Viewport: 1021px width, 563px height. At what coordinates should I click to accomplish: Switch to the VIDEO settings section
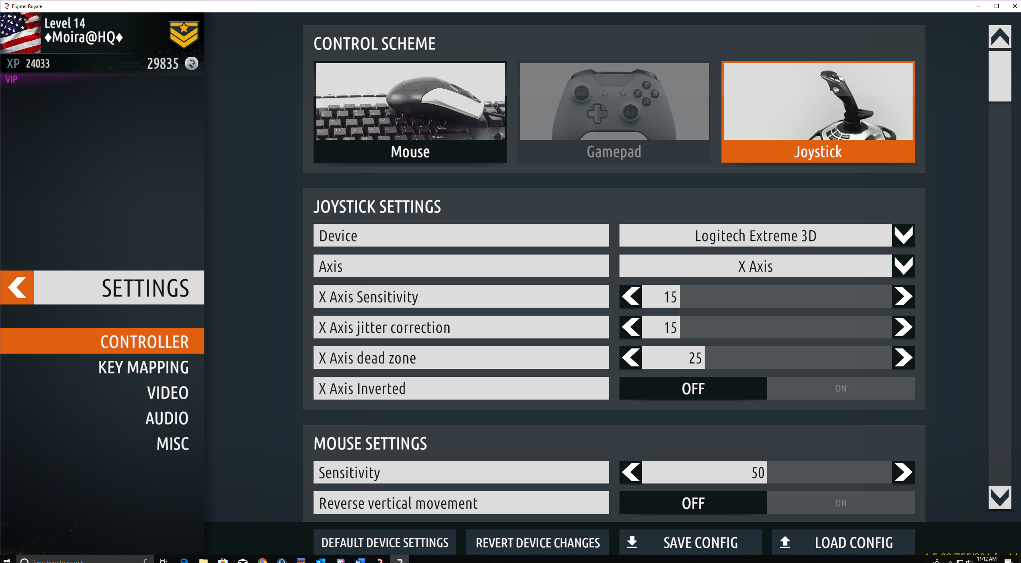coord(168,393)
